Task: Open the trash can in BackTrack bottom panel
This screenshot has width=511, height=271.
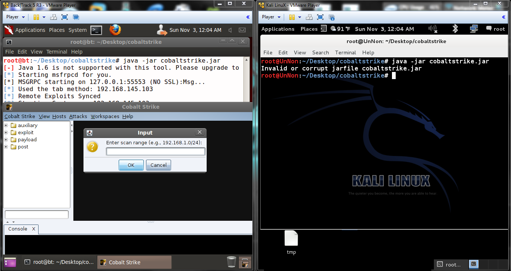Action: [232, 262]
